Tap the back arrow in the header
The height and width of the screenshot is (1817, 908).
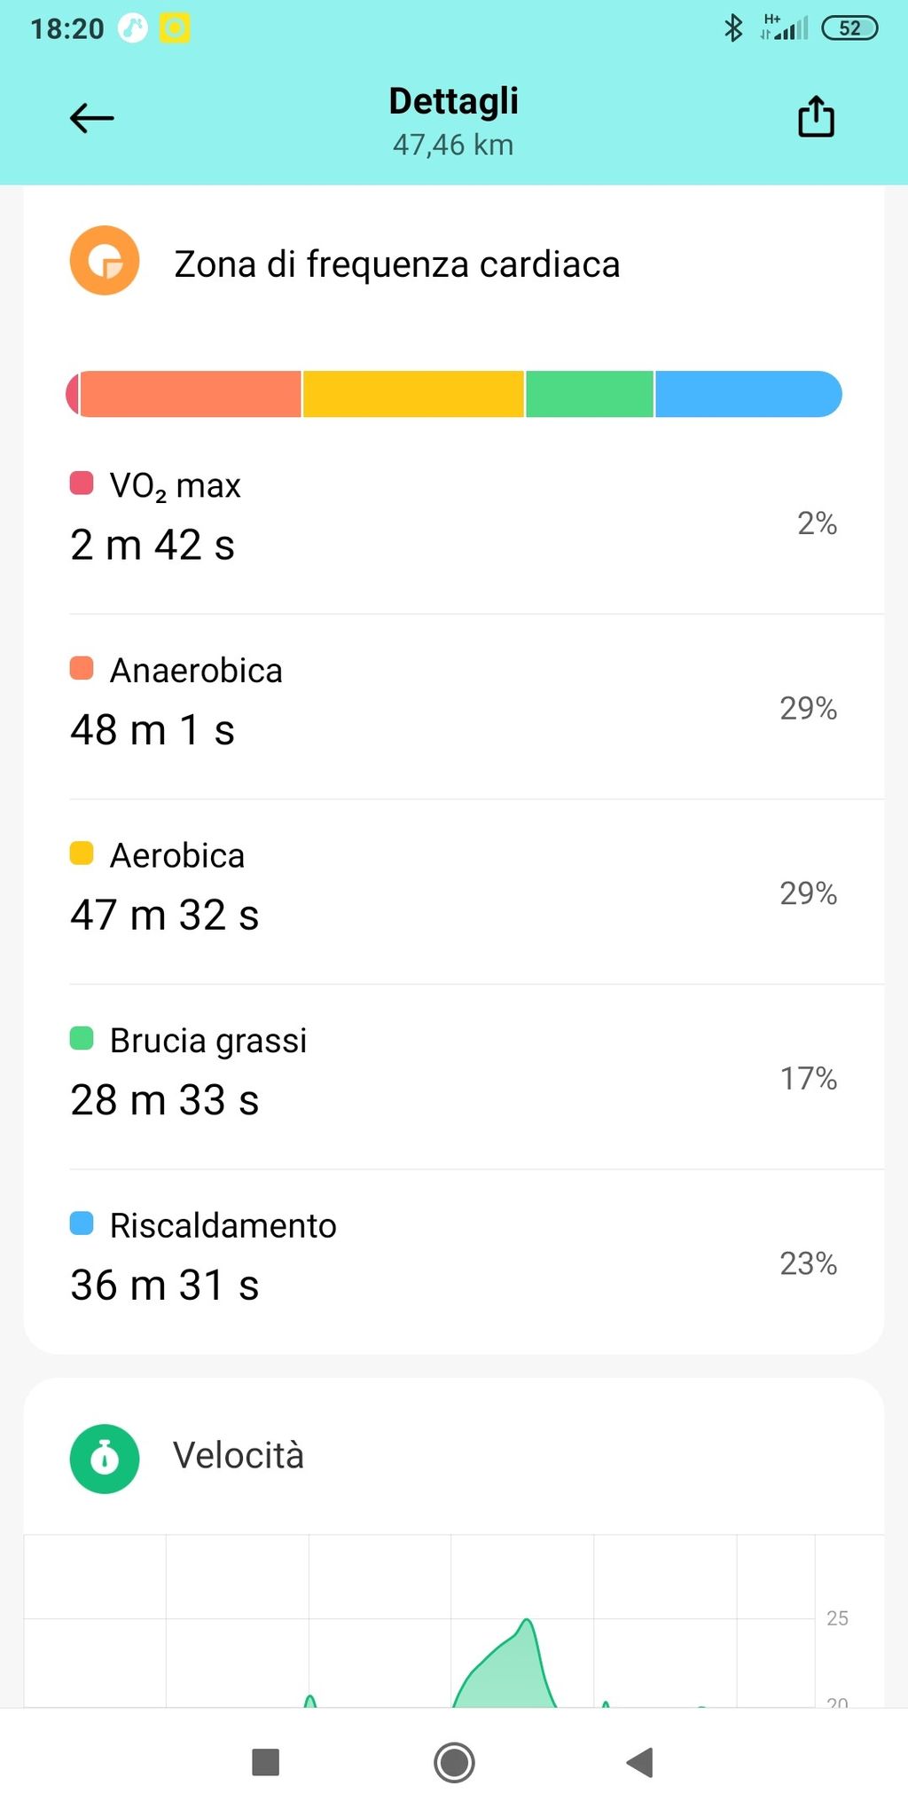pyautogui.click(x=92, y=117)
